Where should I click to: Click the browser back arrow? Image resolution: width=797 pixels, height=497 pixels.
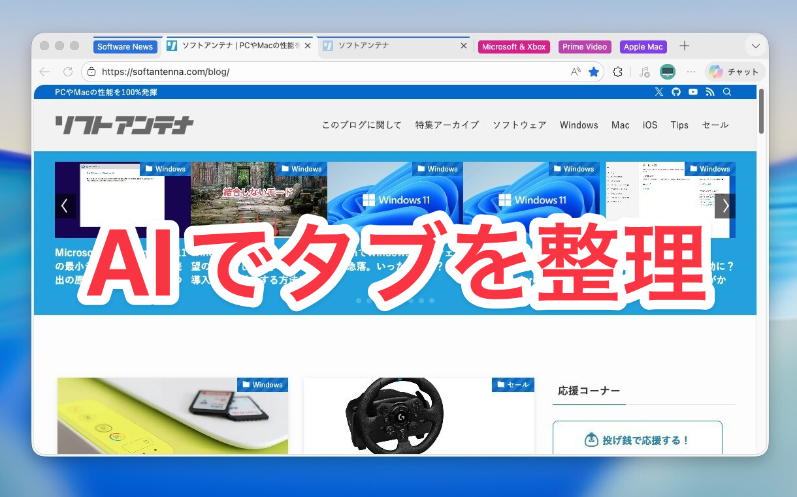pyautogui.click(x=44, y=72)
